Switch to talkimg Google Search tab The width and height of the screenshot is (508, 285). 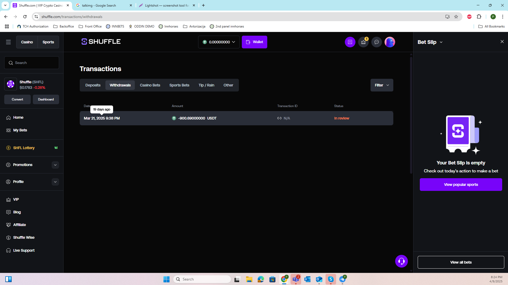pyautogui.click(x=104, y=5)
